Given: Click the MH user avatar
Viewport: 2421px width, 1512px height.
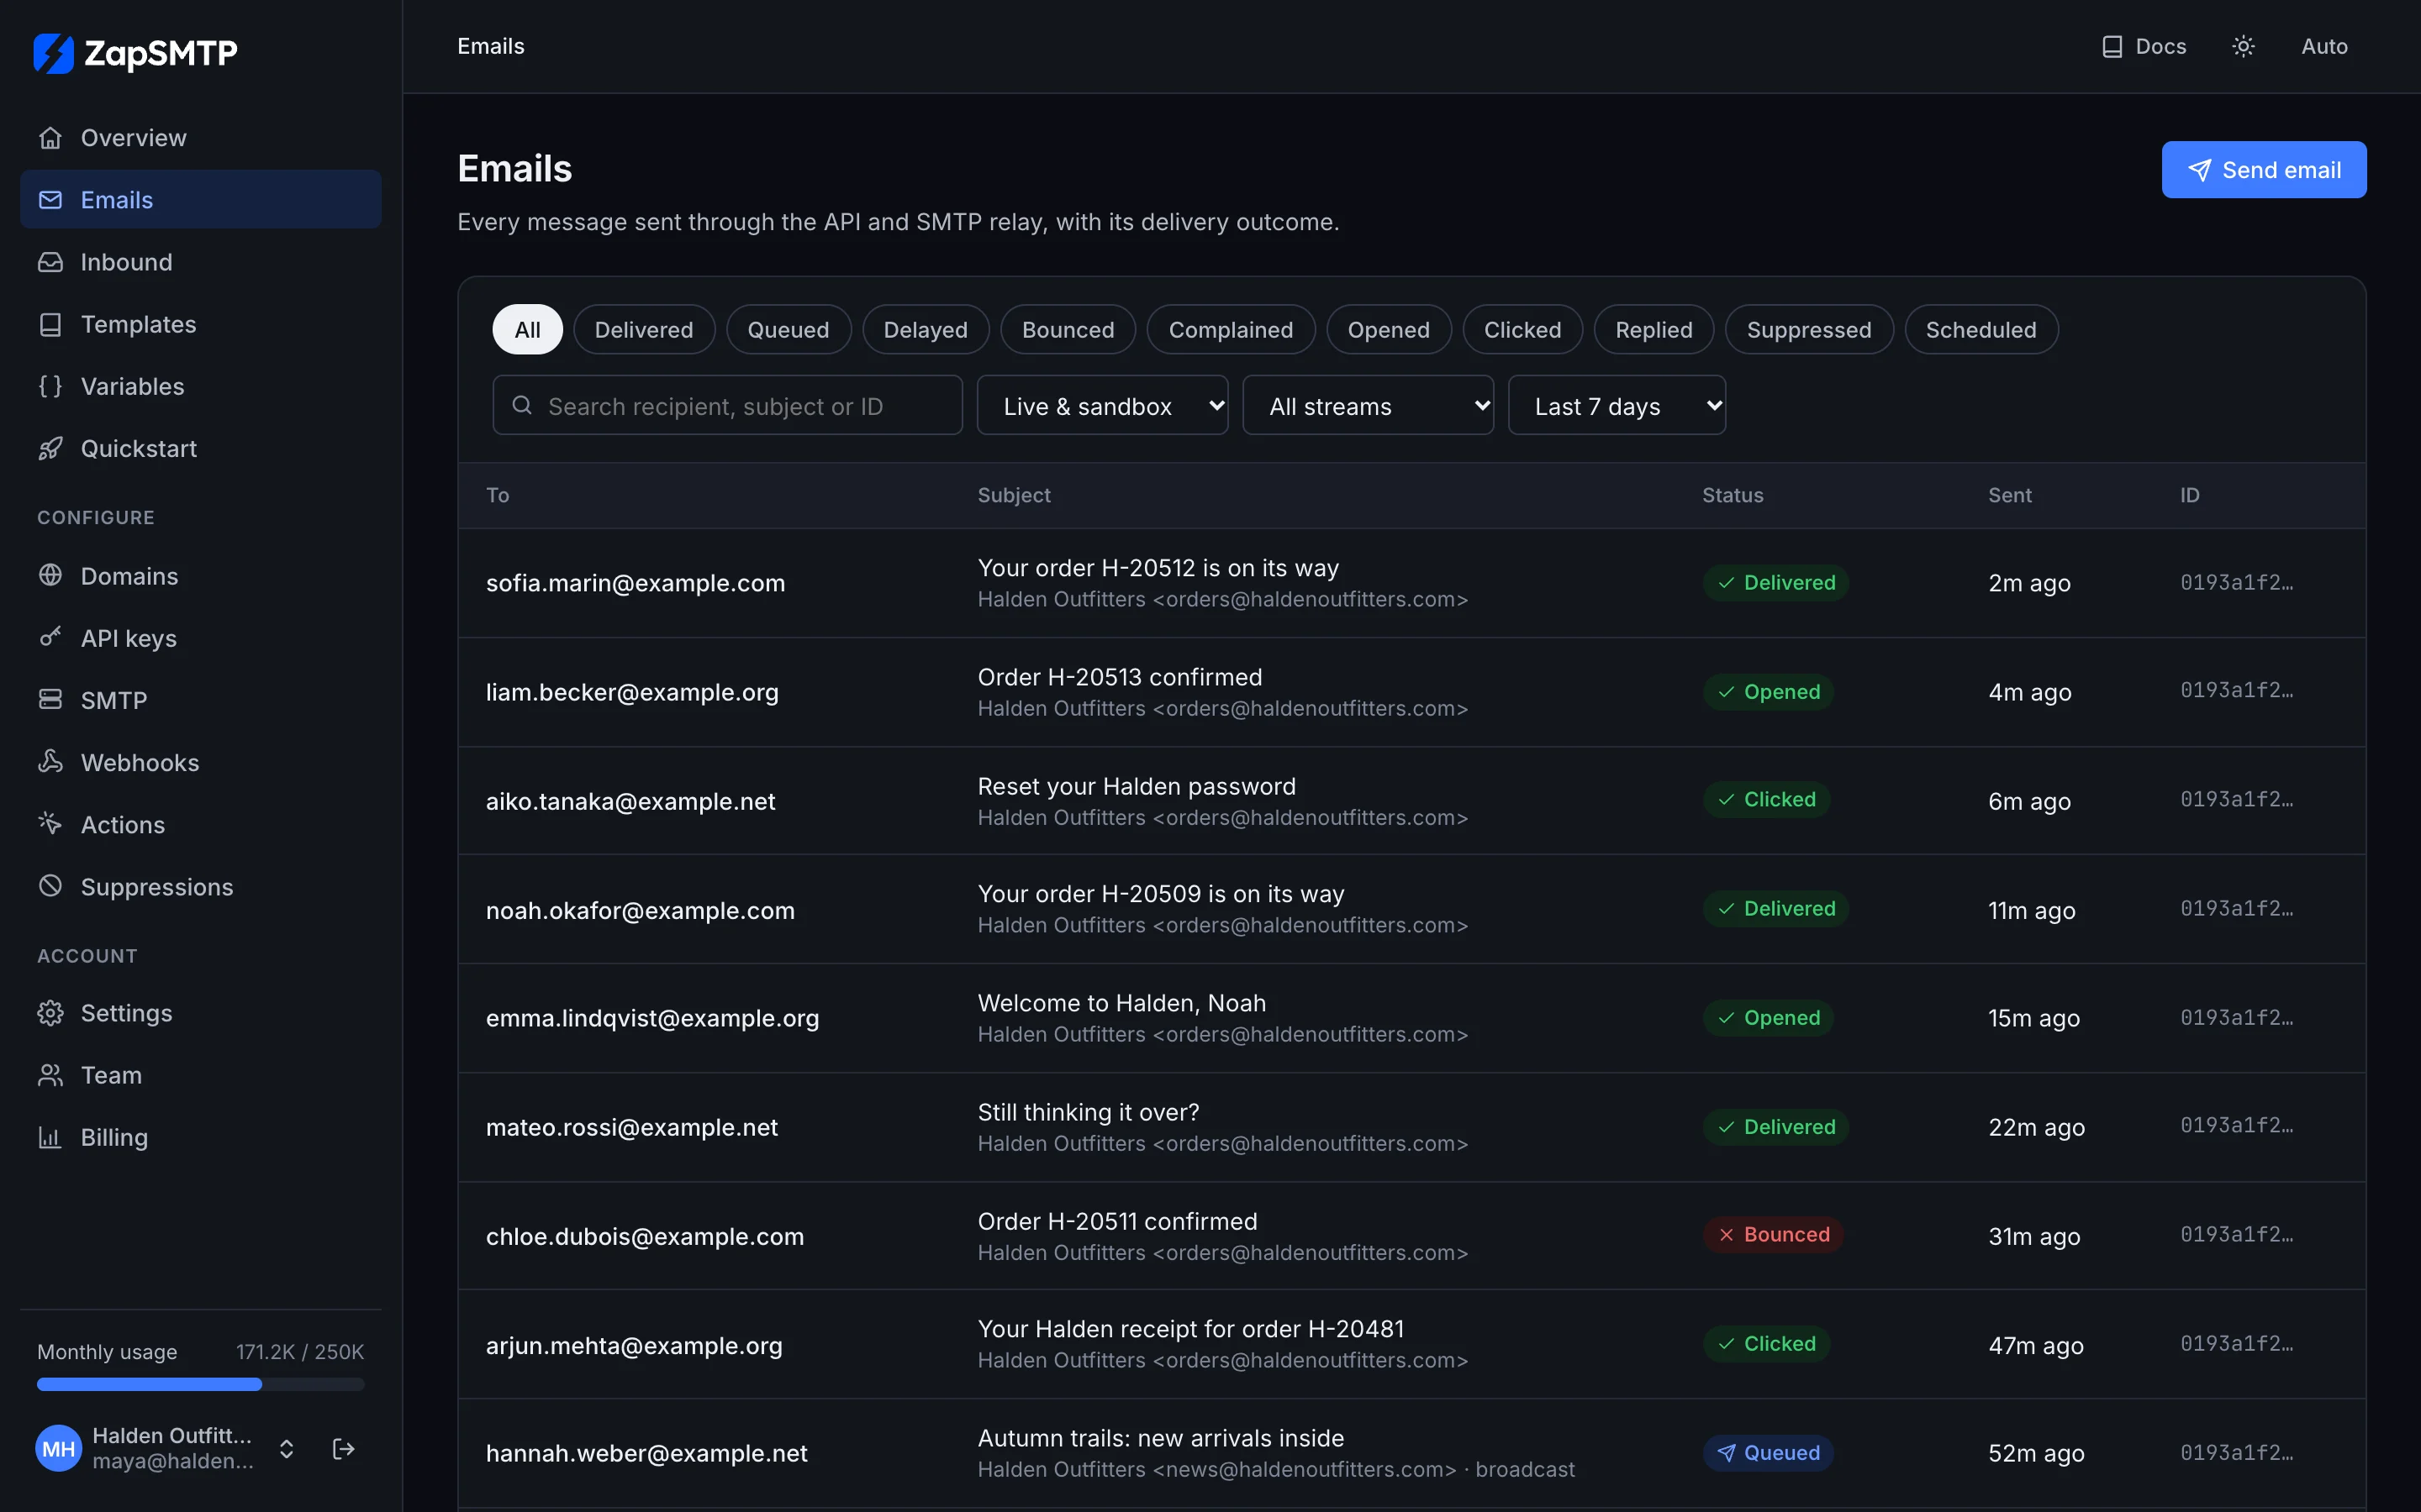Looking at the screenshot, I should click(x=58, y=1449).
